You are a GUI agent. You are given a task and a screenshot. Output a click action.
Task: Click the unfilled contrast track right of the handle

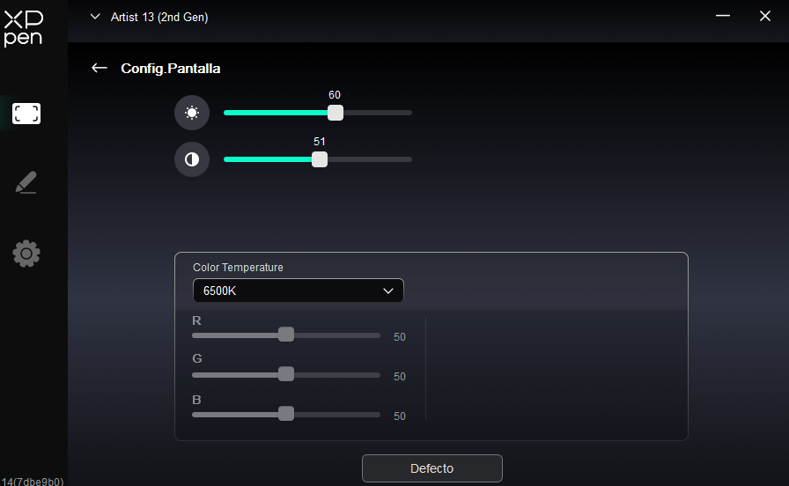[x=369, y=159]
